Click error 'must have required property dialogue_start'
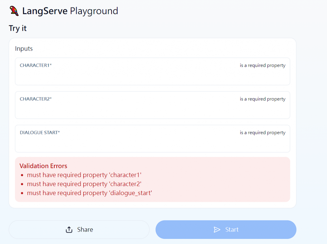The height and width of the screenshot is (244, 327). 89,193
